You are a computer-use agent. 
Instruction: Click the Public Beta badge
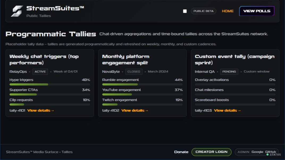coord(203,11)
